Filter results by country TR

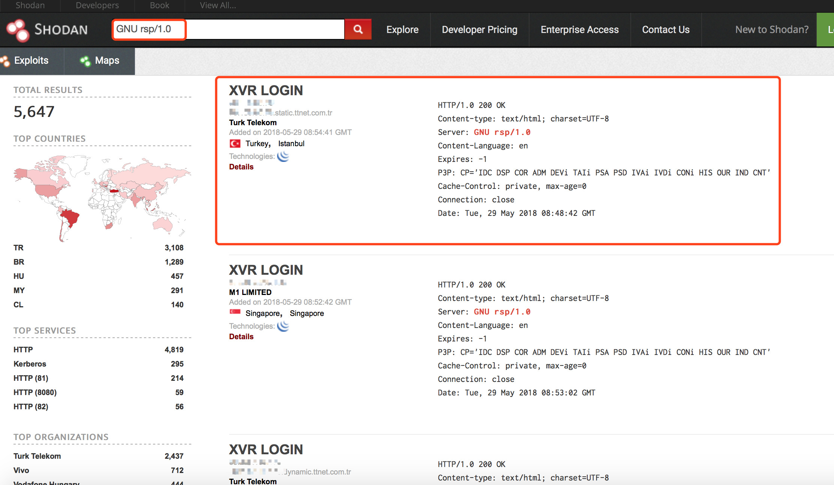pyautogui.click(x=18, y=248)
